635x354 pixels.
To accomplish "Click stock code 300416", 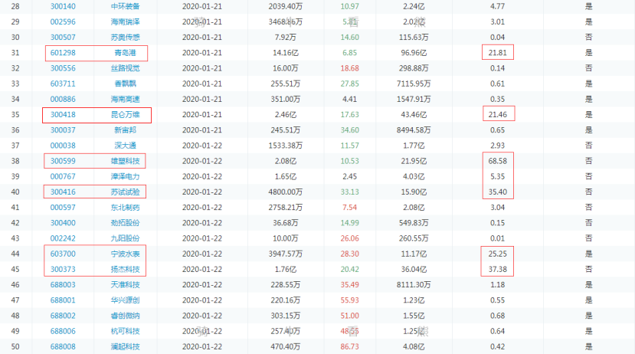I will click(63, 192).
